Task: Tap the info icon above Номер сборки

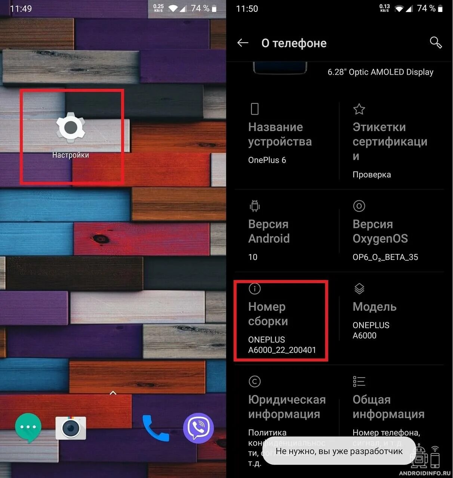Action: (x=255, y=288)
